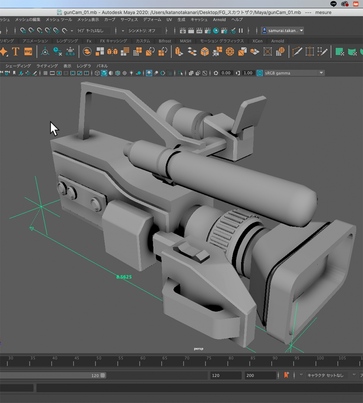Open the Shading panel menu
363x403 pixels.
pos(18,66)
